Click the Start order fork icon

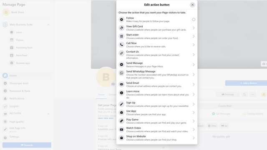click(121, 36)
